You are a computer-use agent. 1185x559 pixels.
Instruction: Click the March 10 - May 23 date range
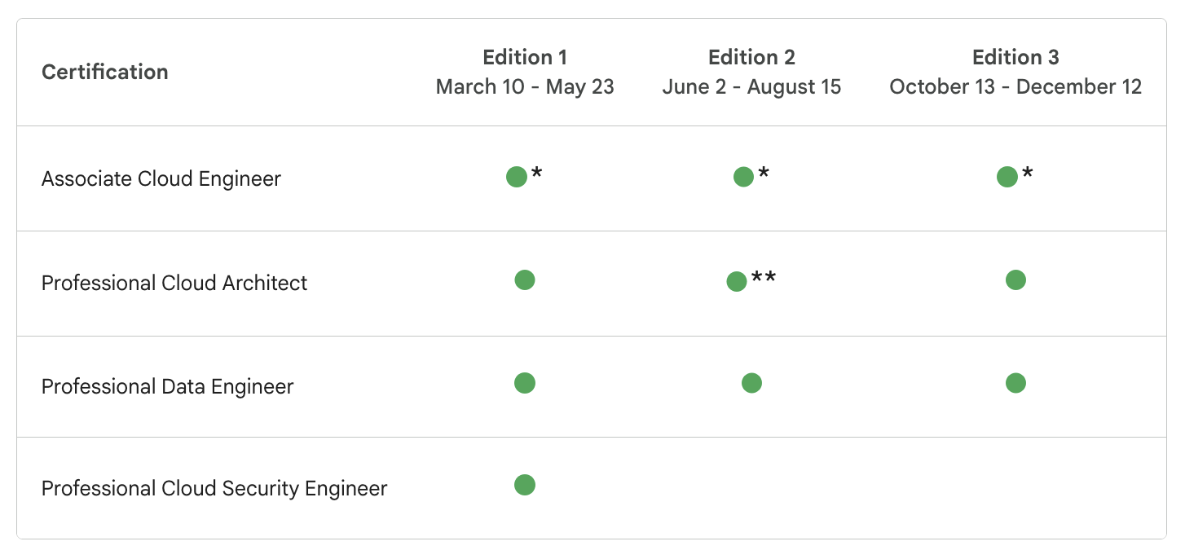[x=525, y=87]
